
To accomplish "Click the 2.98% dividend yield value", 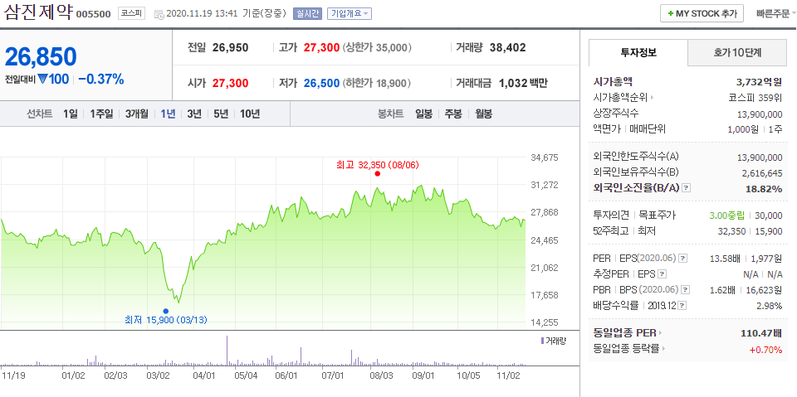I will point(769,306).
